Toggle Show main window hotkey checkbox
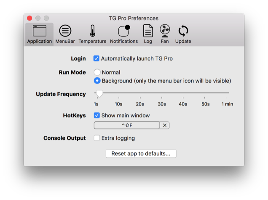 click(97, 115)
